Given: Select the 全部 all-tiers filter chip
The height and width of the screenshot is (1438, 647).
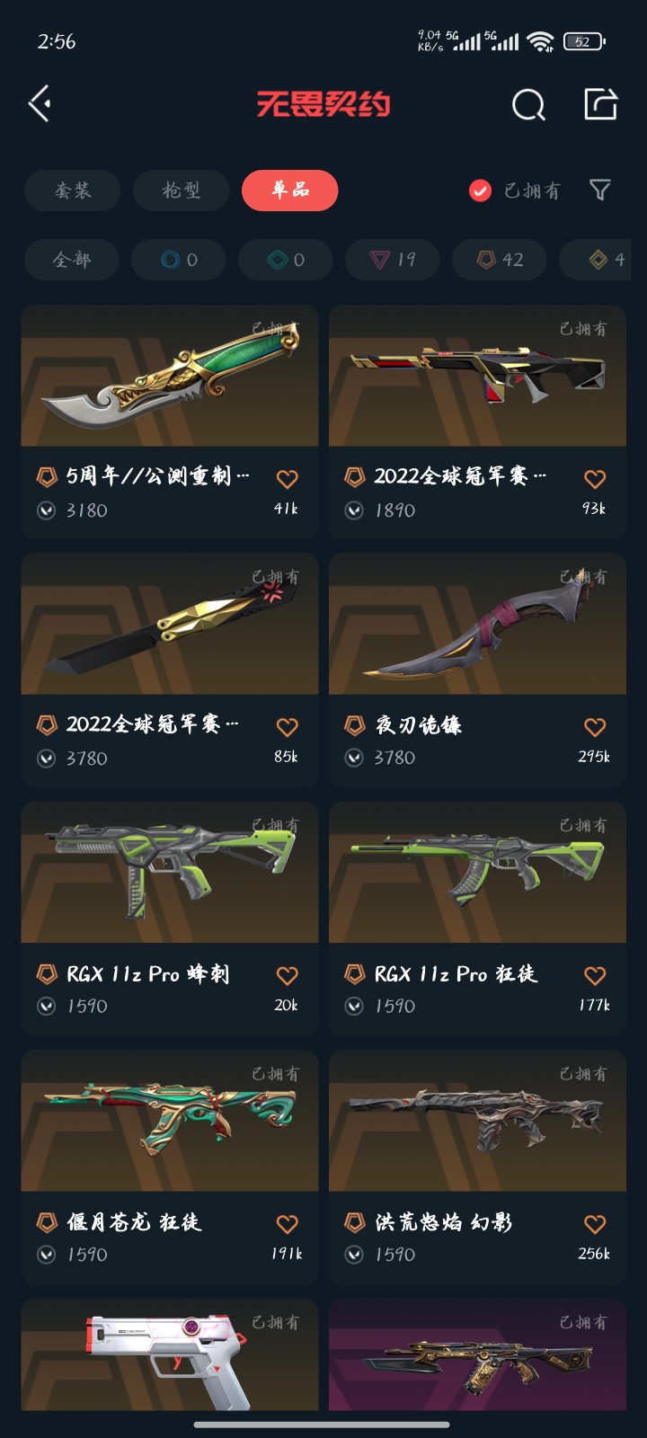Looking at the screenshot, I should click(72, 260).
